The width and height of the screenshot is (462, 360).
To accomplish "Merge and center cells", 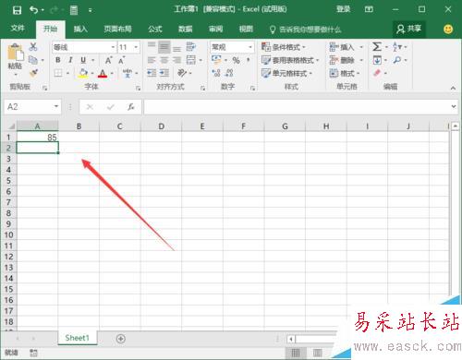I will click(191, 60).
